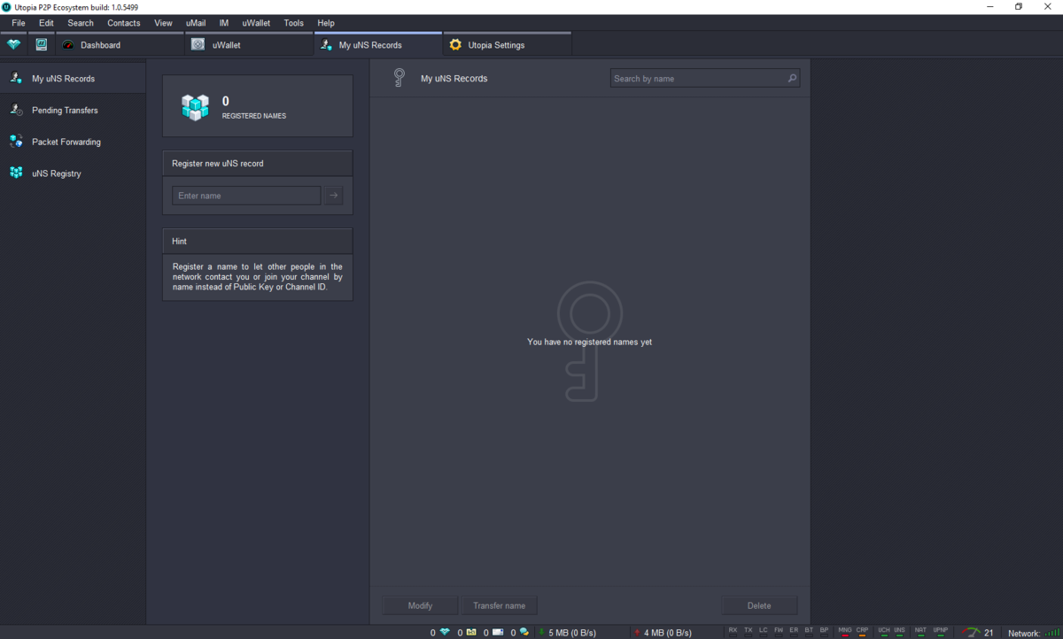Click the Transfer name button

(499, 605)
